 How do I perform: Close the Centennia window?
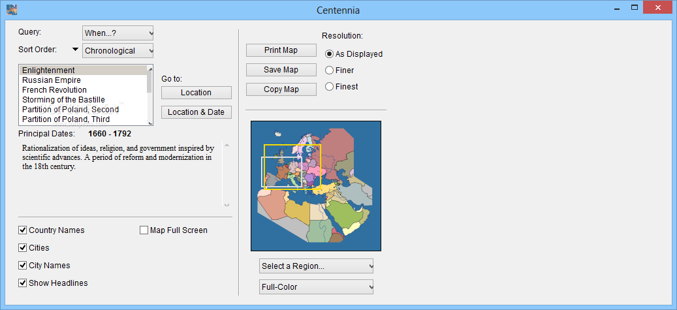pos(657,7)
